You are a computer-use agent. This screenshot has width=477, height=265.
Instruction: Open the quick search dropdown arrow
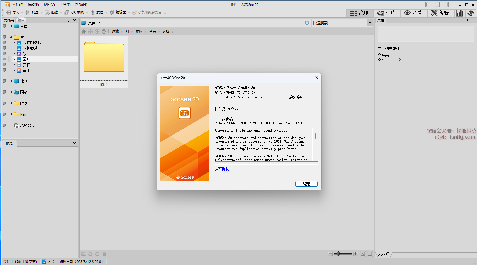click(370, 23)
